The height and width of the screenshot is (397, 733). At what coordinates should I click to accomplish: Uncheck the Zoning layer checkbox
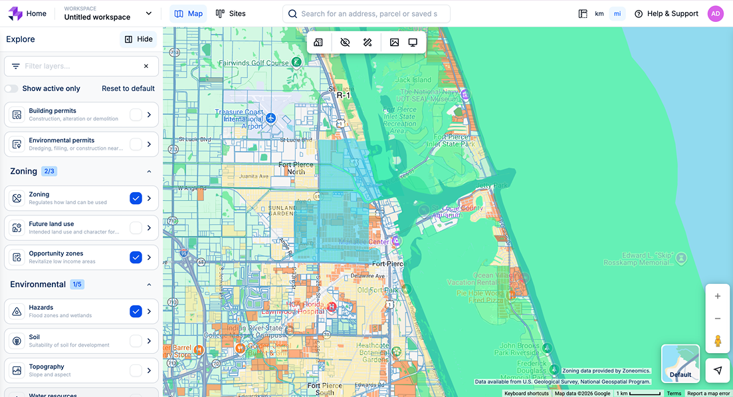(136, 198)
